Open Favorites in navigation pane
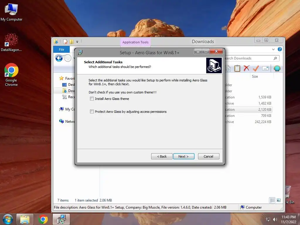Screen dimensions: 300x225 67,78
